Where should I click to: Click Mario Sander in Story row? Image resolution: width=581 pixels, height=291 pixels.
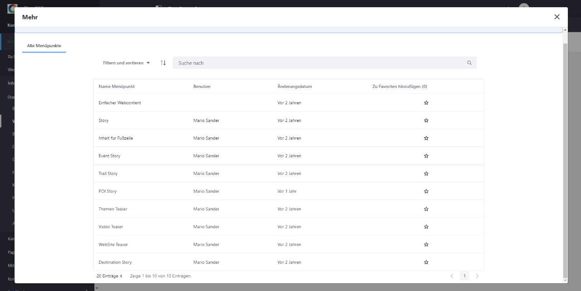[x=206, y=121]
